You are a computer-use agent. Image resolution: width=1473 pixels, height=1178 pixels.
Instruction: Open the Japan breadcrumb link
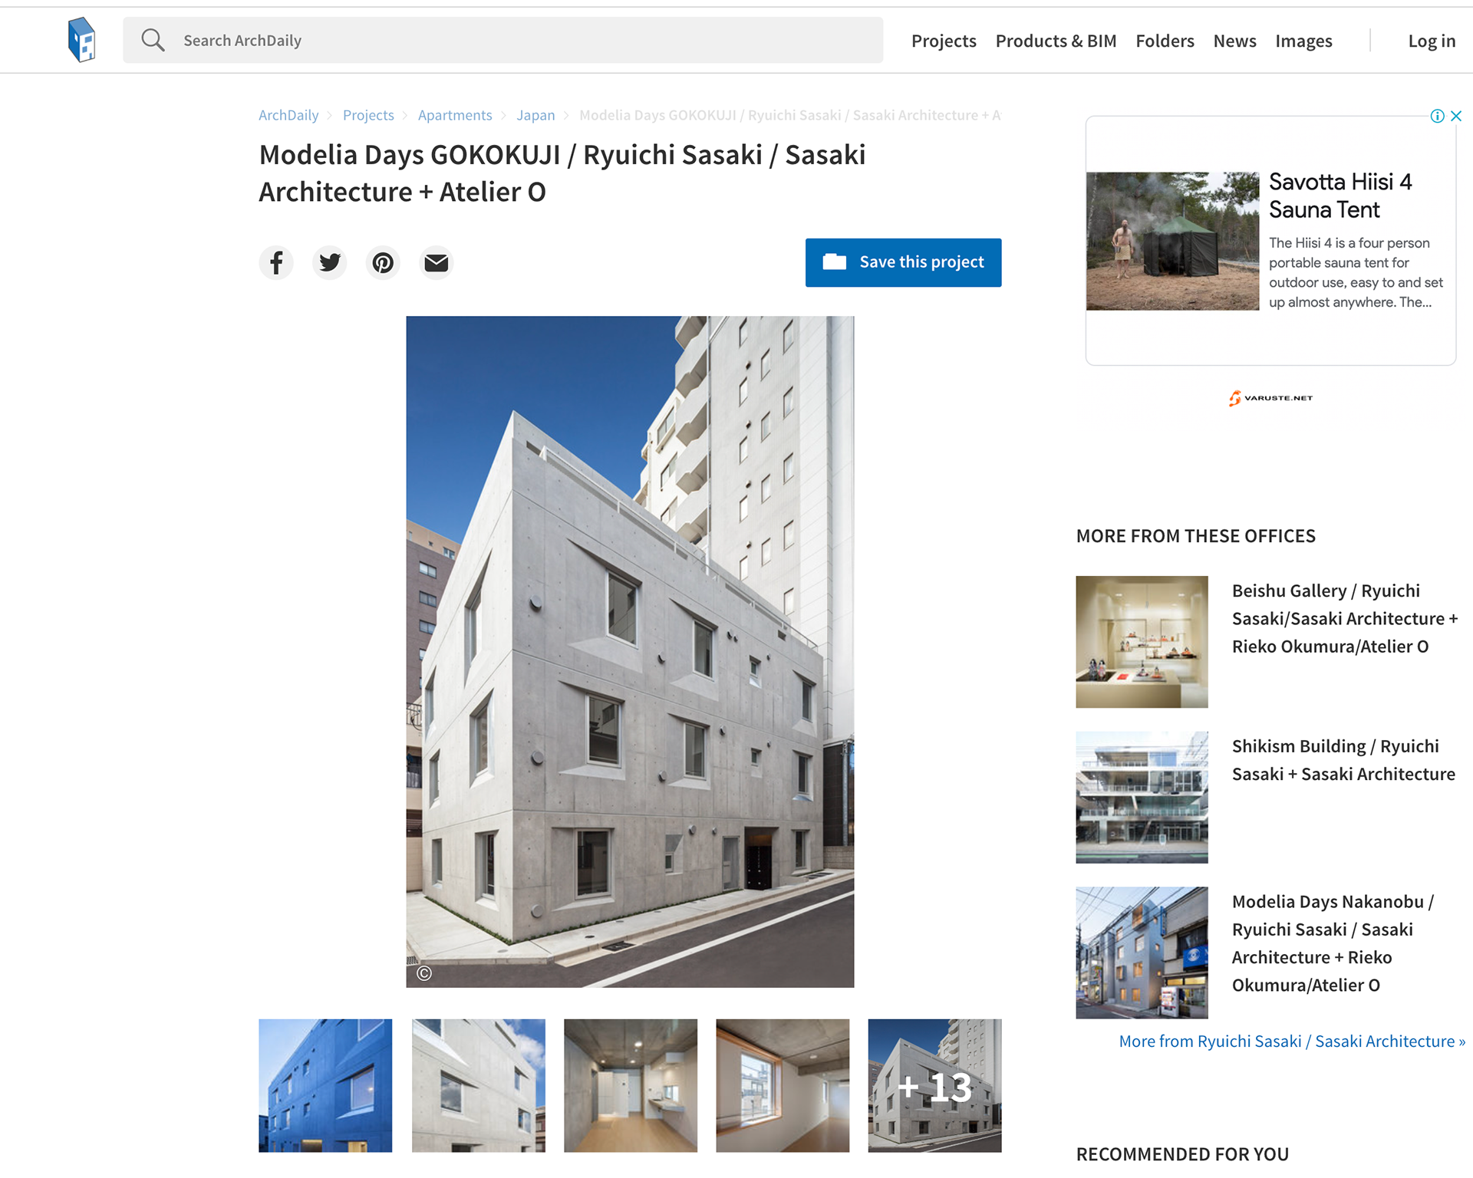535,115
